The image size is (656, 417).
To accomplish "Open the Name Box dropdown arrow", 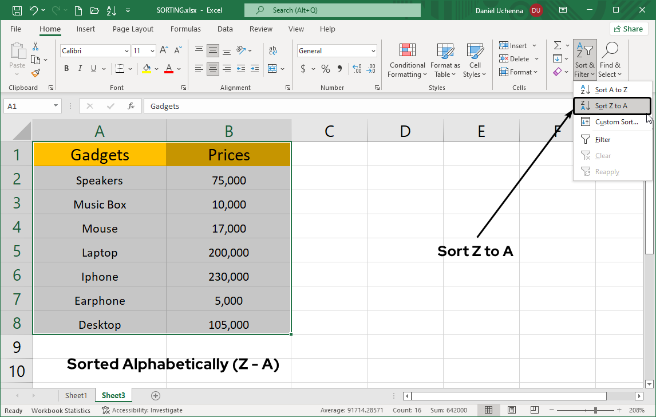I will click(56, 106).
